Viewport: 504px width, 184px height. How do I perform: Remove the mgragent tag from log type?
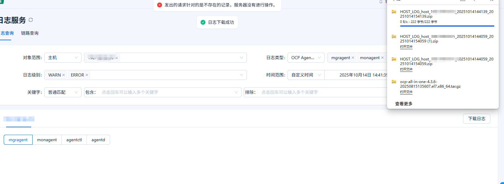click(x=353, y=58)
